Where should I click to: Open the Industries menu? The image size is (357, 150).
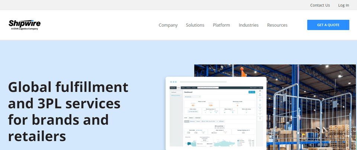[x=248, y=25]
